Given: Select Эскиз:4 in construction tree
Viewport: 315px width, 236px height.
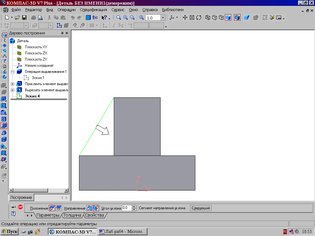Looking at the screenshot, I should pos(32,96).
